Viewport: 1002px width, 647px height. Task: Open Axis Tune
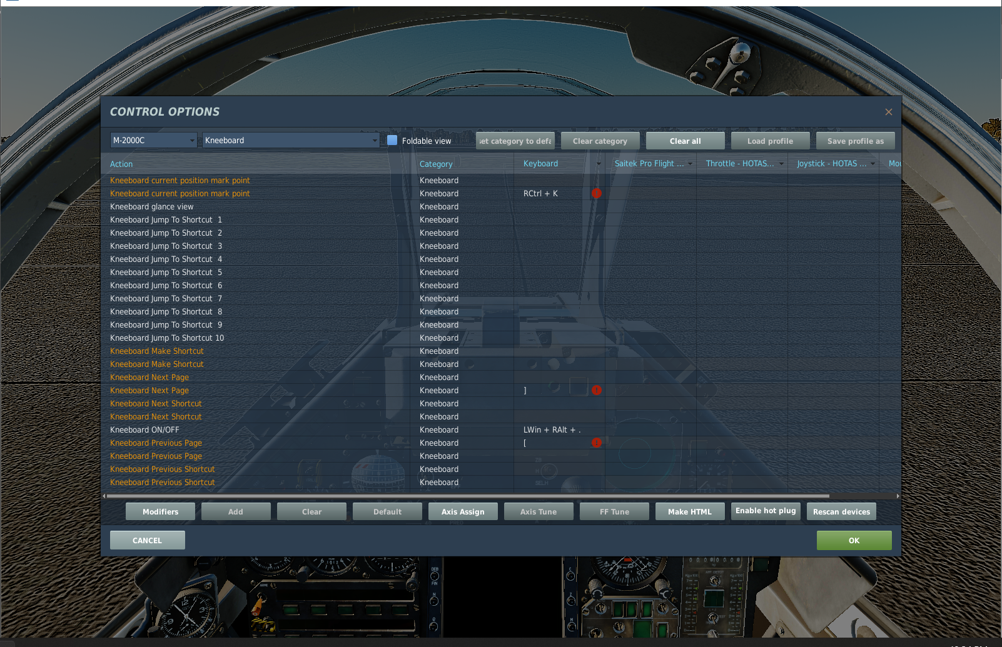point(539,511)
